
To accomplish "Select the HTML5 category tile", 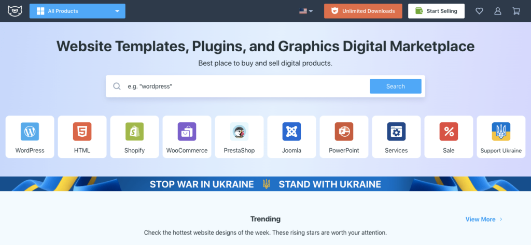I will [82, 137].
